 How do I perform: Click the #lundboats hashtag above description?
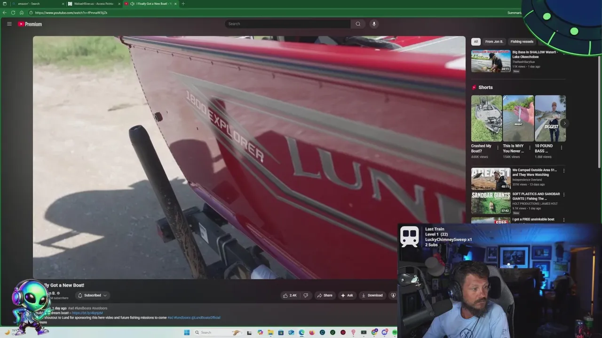coord(83,308)
